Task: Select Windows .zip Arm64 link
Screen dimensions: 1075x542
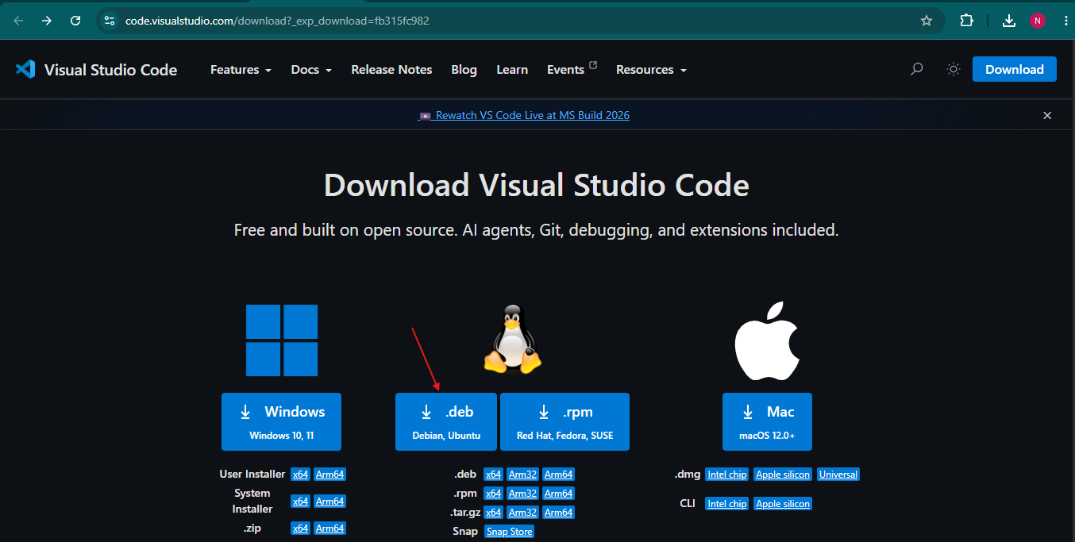Action: (329, 529)
